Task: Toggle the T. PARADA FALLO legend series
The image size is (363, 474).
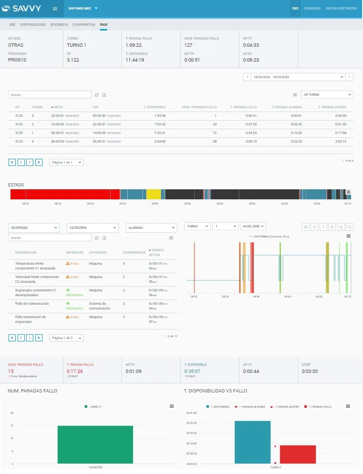Action: [318, 406]
